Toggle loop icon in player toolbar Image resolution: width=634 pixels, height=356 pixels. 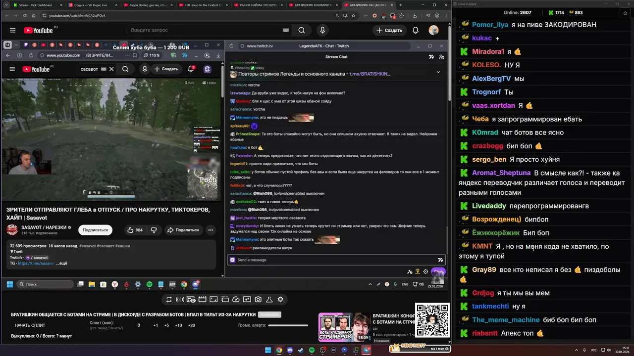pos(169,299)
